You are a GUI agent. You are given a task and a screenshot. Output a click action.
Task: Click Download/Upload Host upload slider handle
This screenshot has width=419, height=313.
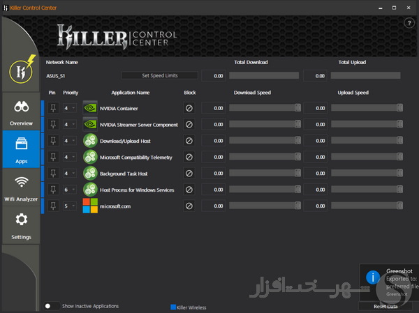tap(399, 140)
